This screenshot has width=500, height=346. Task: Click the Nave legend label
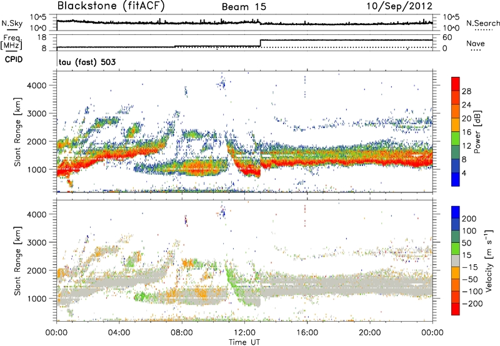[476, 44]
